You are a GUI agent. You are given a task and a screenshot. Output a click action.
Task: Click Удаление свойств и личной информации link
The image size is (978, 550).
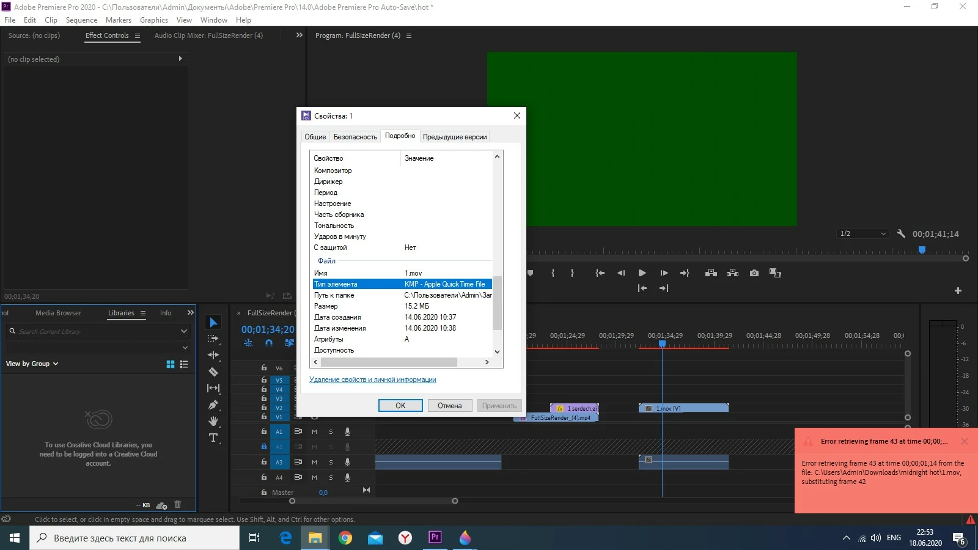pos(373,380)
